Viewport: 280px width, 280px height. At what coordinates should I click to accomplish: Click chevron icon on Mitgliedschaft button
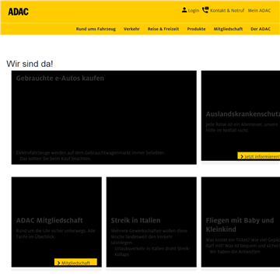click(58, 263)
